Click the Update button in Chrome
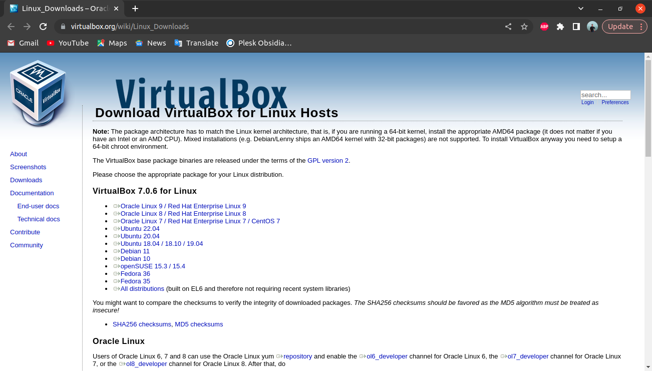652x371 pixels. coord(624,27)
